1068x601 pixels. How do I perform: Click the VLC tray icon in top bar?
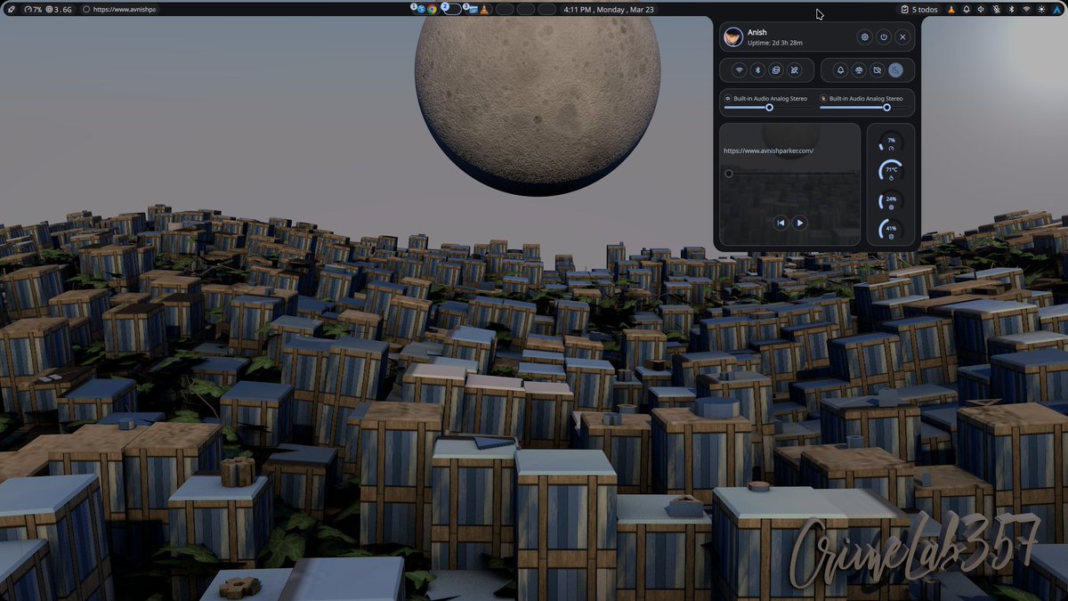click(951, 9)
